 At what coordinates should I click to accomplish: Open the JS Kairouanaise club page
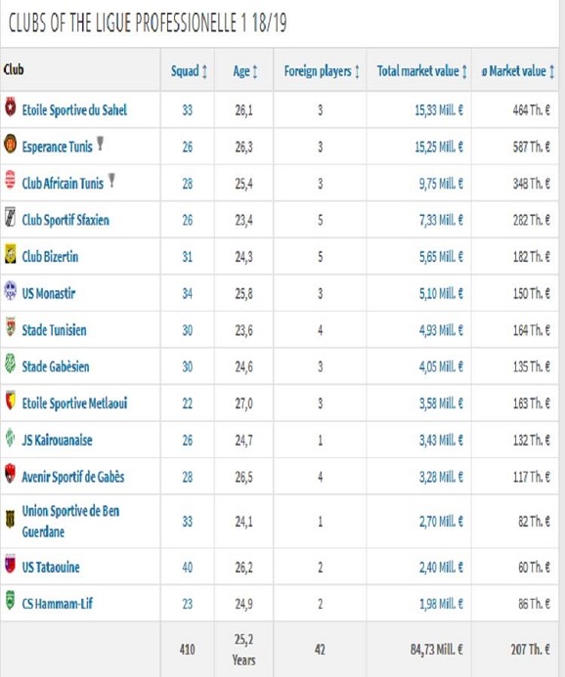pos(57,441)
